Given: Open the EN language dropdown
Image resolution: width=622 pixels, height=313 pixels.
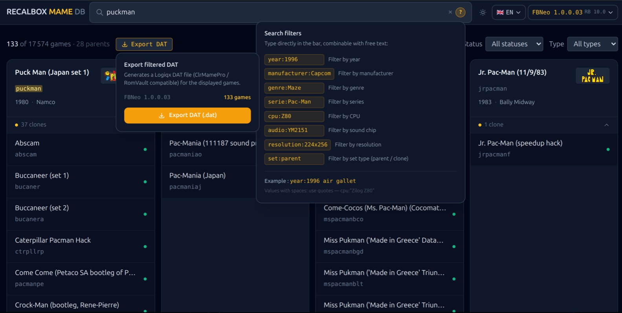Looking at the screenshot, I should 508,12.
